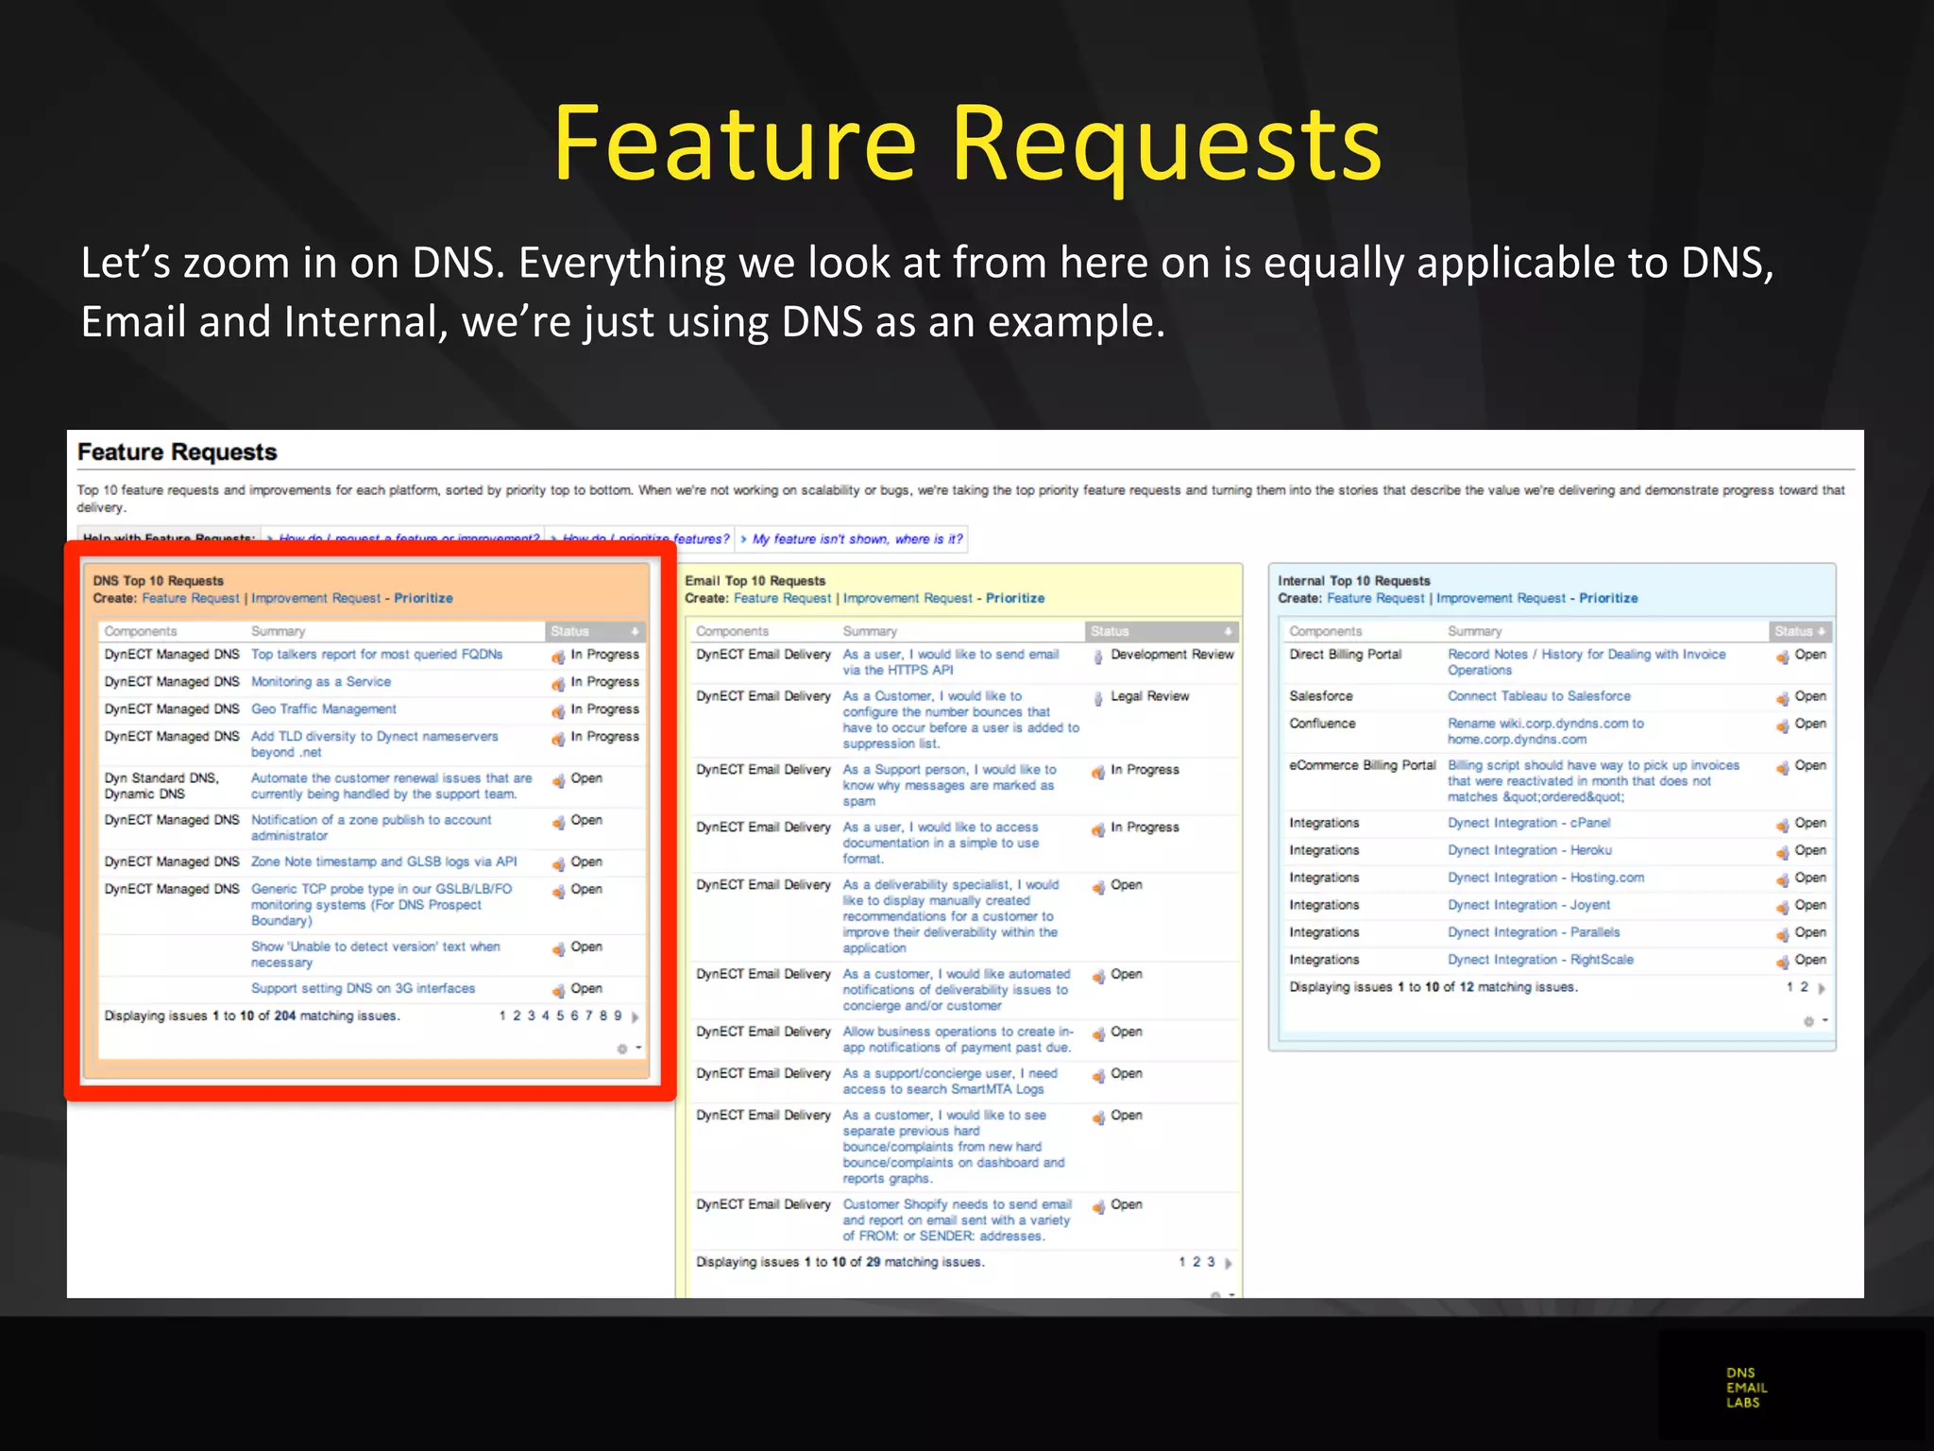
Task: Click status icon for Generic TCP probe type row
Action: (558, 892)
